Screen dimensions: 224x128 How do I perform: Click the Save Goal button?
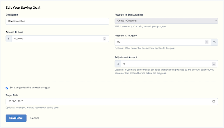coord(16,118)
